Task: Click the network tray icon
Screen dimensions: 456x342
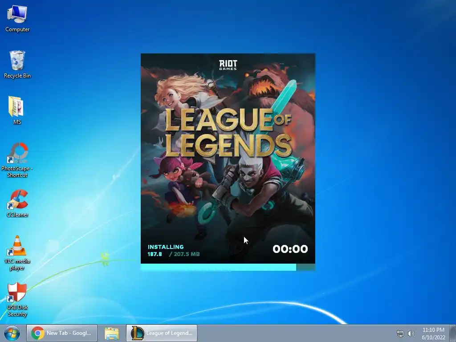Action: (x=400, y=334)
